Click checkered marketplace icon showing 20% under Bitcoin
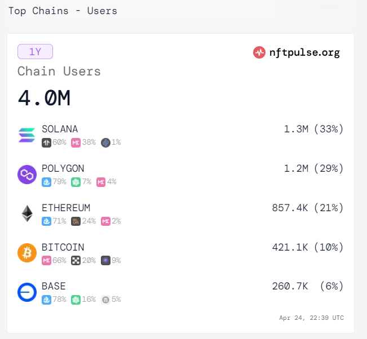Image resolution: width=367 pixels, height=339 pixels. (x=76, y=261)
